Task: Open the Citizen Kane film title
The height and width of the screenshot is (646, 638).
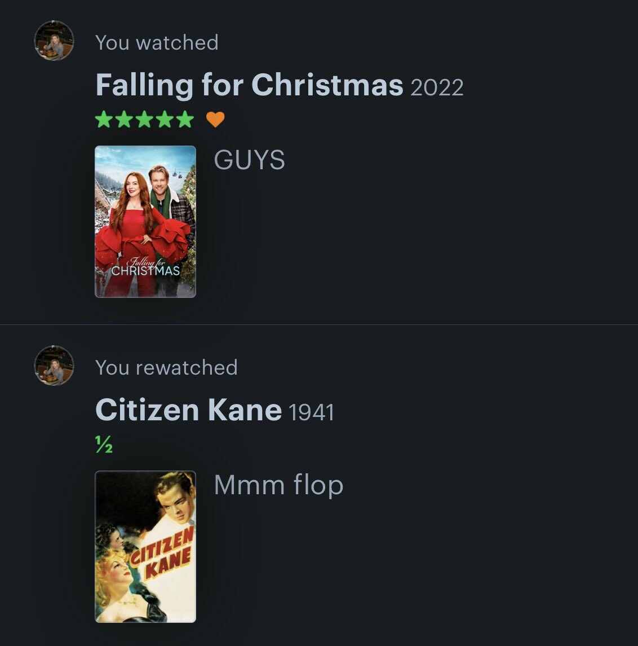Action: coord(188,410)
